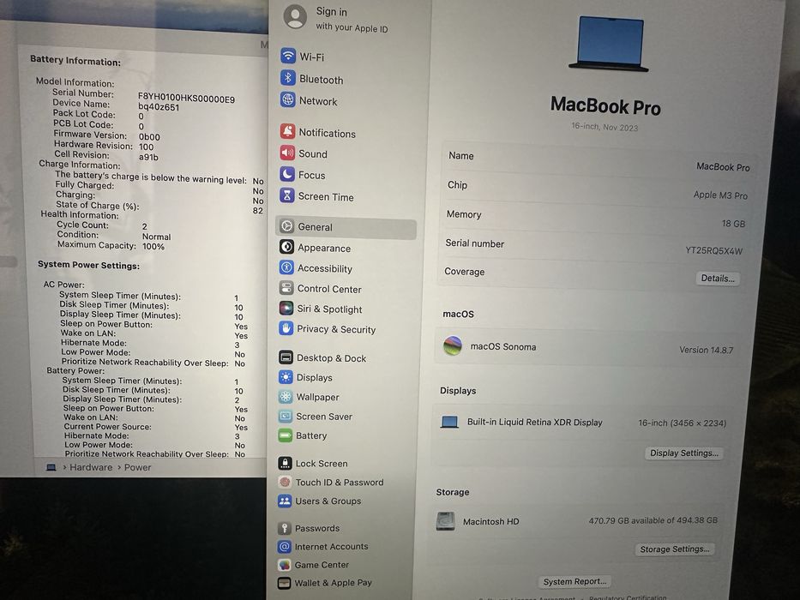The image size is (800, 600).
Task: Select Wi-Fi label in sidebar
Action: (x=312, y=57)
